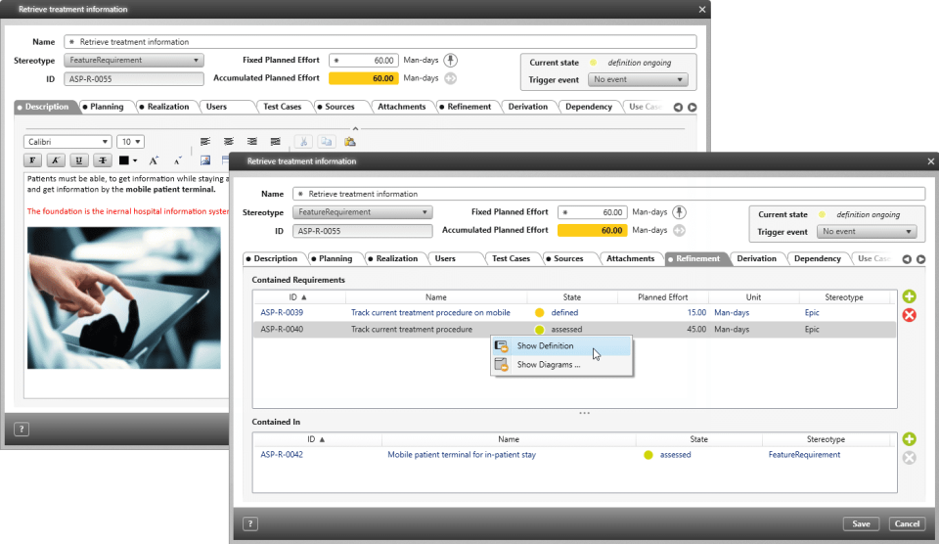The image size is (939, 544).
Task: Open the Calibri font dropdown
Action: click(x=67, y=142)
